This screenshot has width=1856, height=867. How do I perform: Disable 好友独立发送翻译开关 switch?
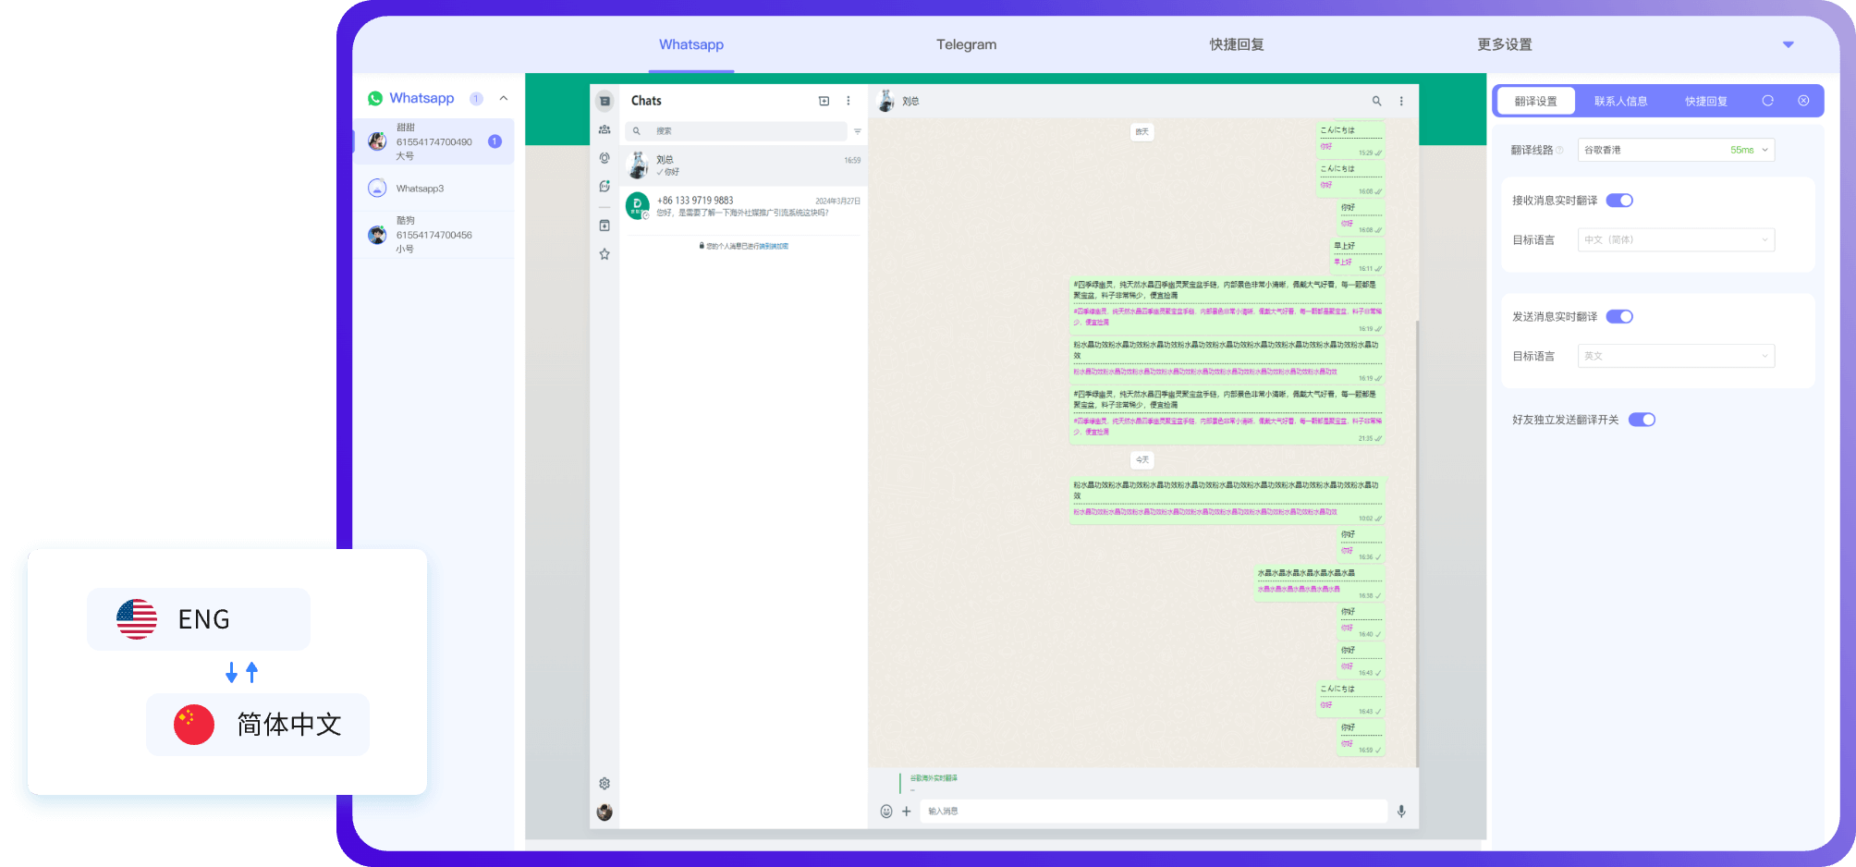pyautogui.click(x=1642, y=420)
